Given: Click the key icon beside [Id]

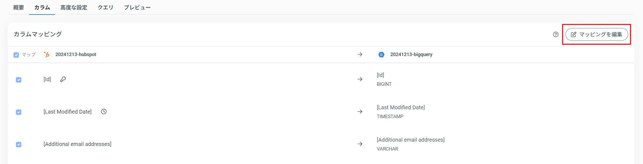Looking at the screenshot, I should coord(63,79).
